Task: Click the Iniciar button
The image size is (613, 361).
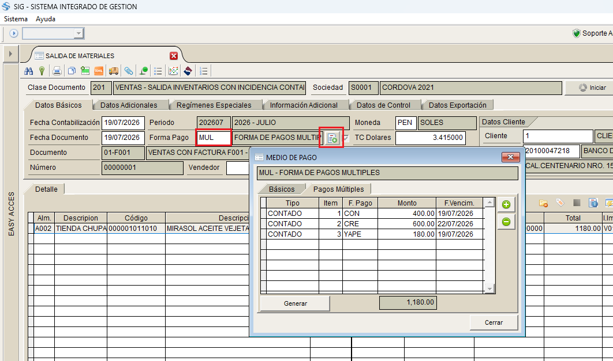Action: (592, 88)
